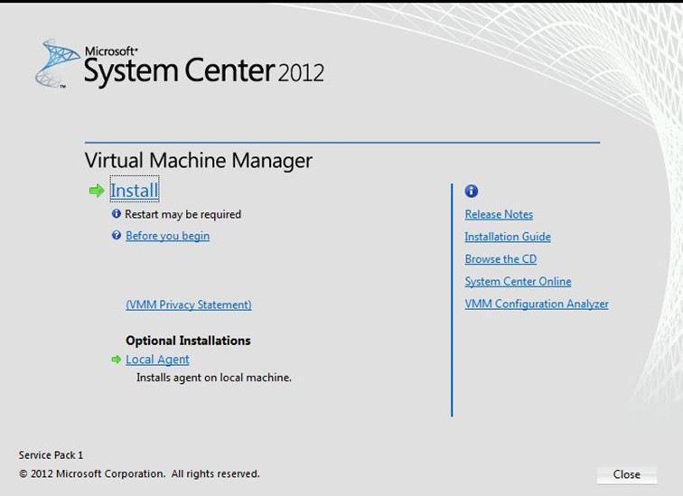Click the Microsoft Corporation copyright text

[x=139, y=473]
